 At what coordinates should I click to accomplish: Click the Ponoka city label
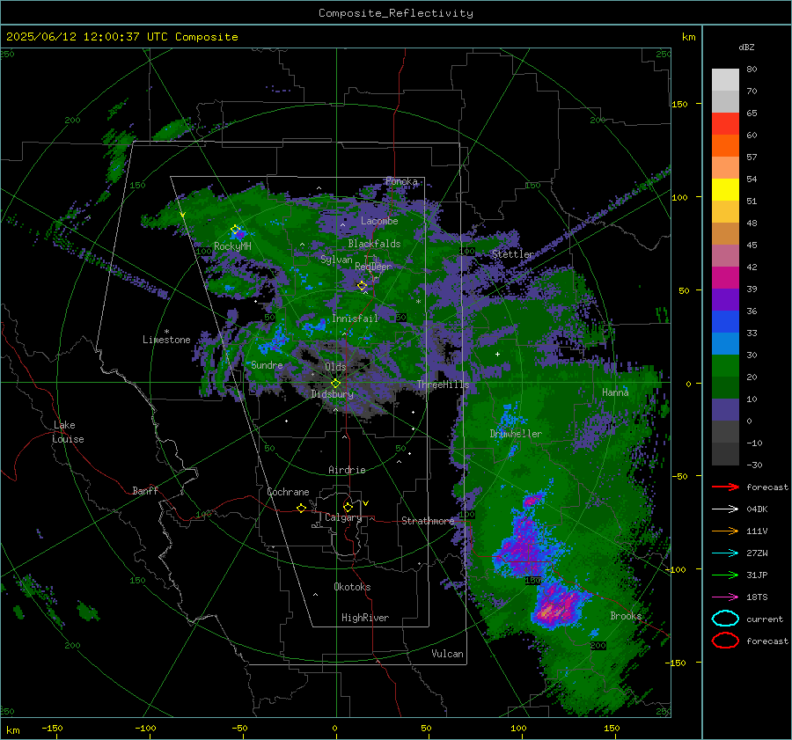click(402, 181)
